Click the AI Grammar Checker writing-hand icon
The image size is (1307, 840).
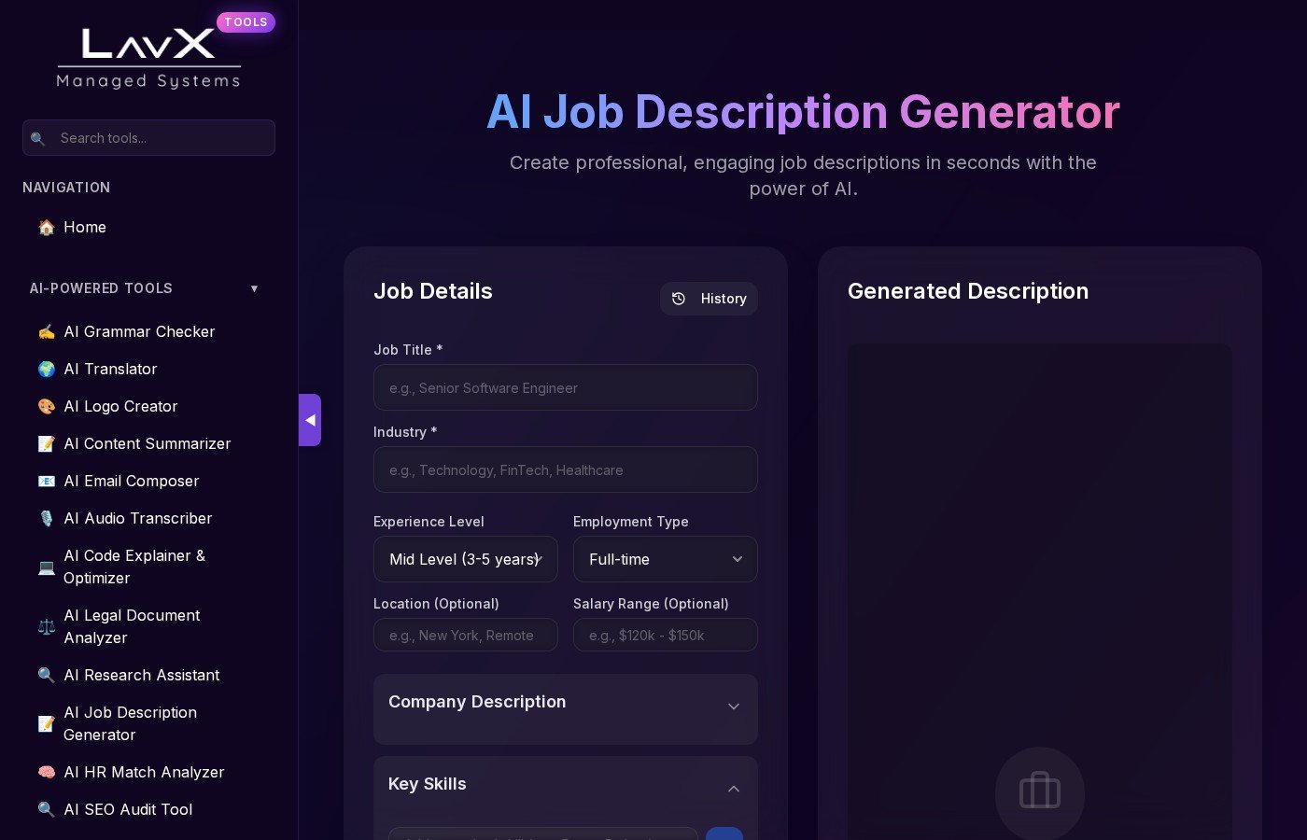[x=46, y=331]
